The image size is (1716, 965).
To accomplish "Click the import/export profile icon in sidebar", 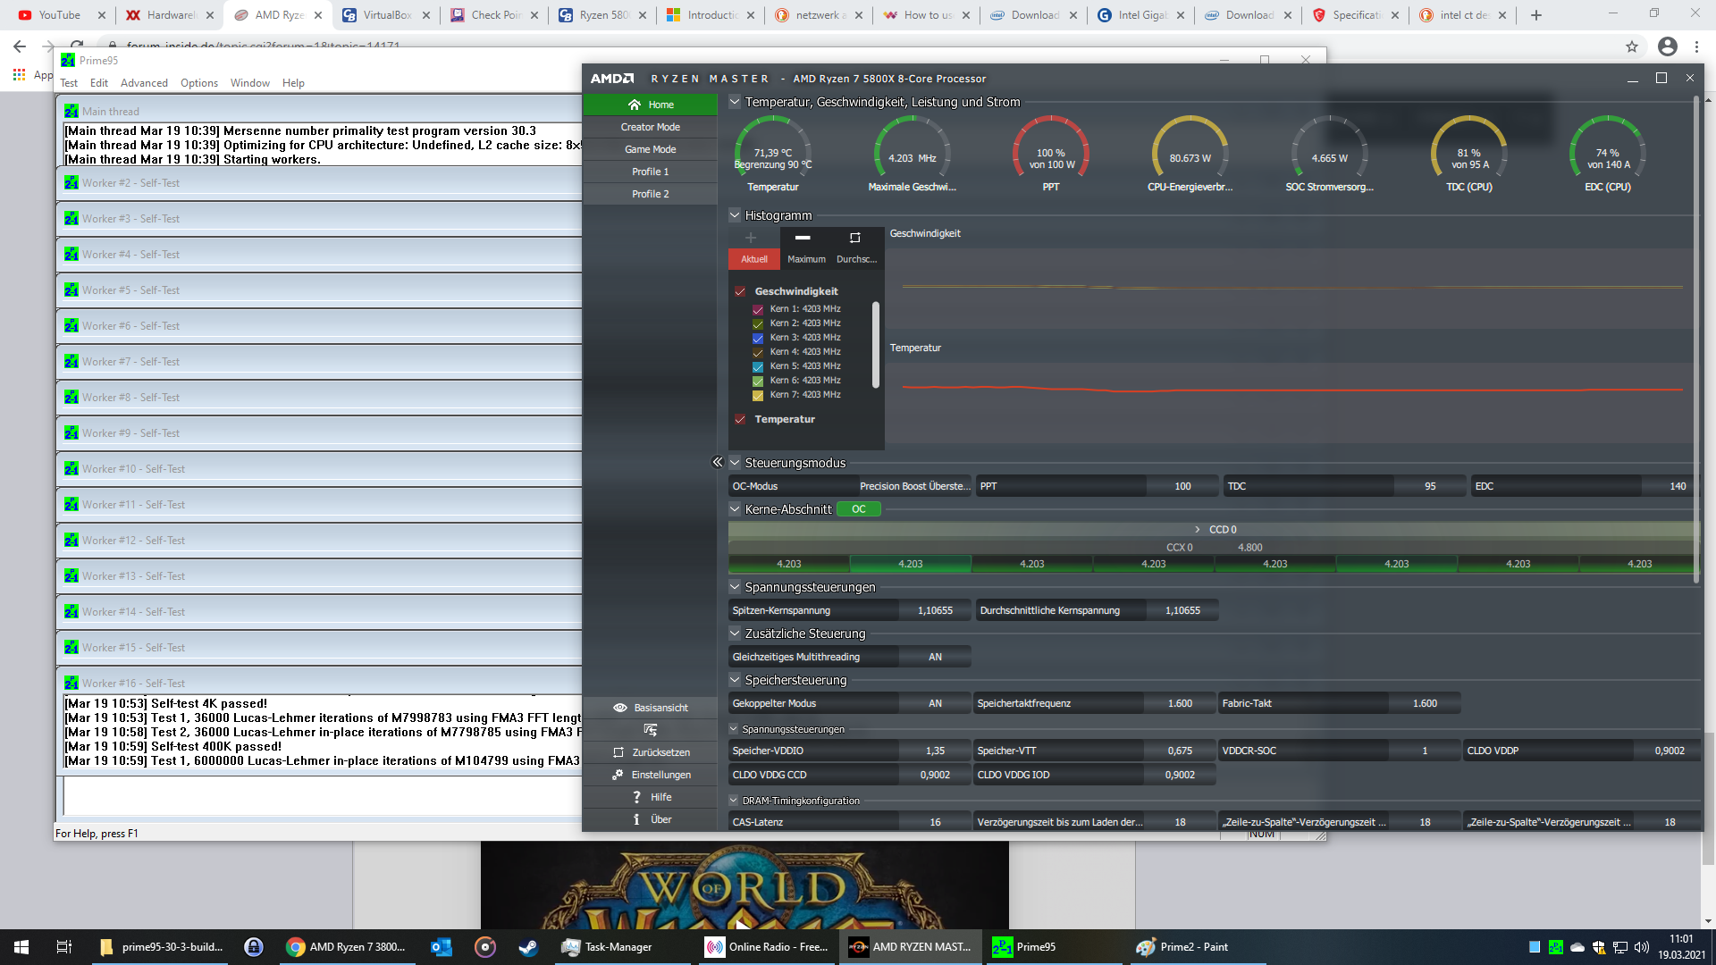I will pyautogui.click(x=650, y=730).
